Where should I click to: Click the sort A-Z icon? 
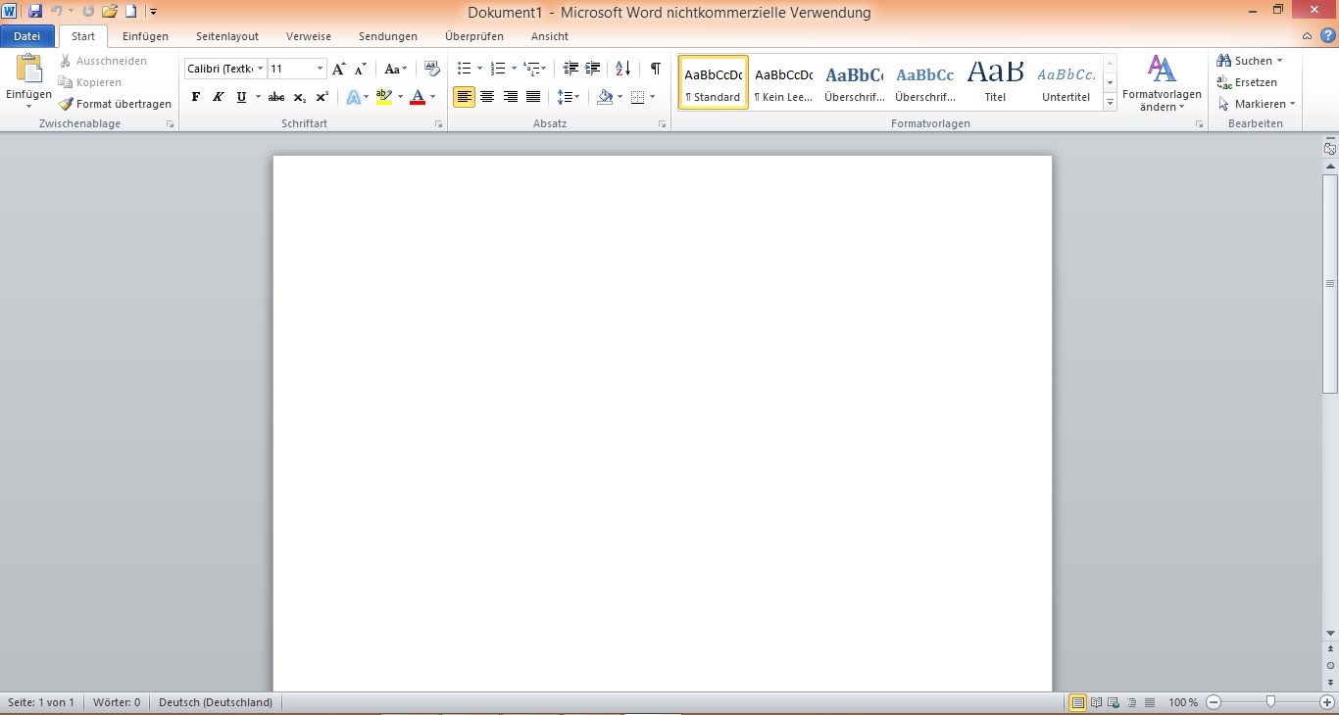click(622, 69)
